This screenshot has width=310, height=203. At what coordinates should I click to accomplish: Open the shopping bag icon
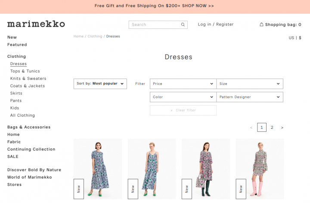pyautogui.click(x=261, y=24)
